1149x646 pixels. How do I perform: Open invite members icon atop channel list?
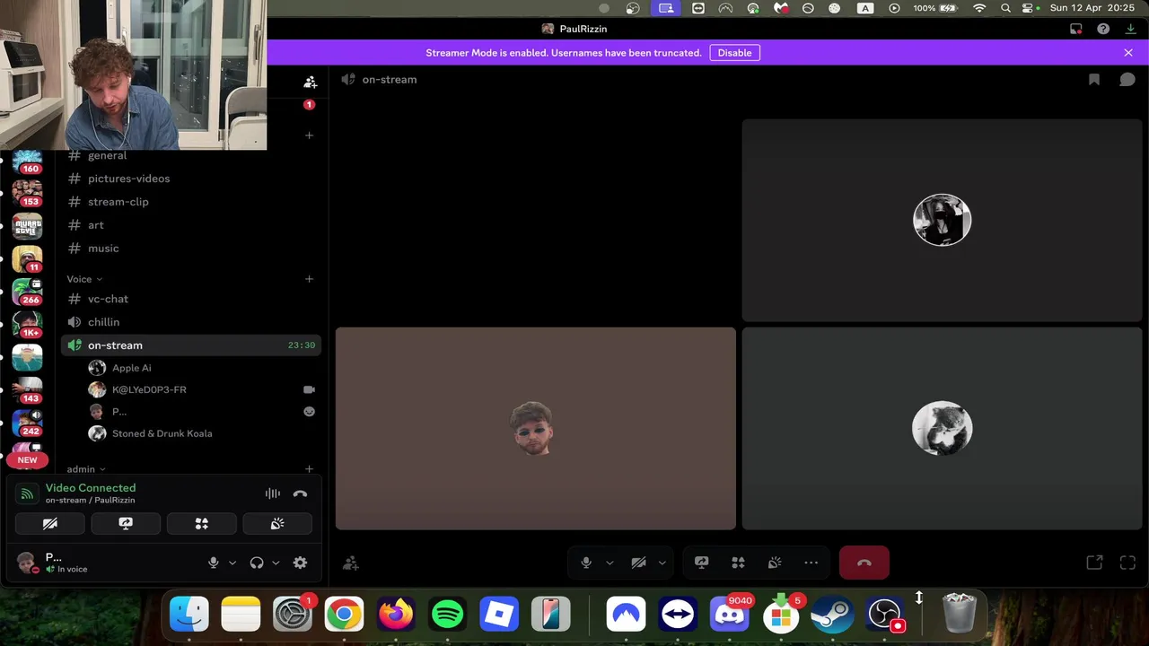[310, 82]
